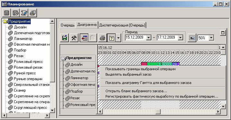Select Скрепление на спираль in left tree
The width and height of the screenshot is (231, 120).
32,102
